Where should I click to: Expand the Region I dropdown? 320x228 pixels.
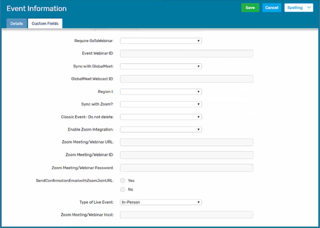click(161, 92)
